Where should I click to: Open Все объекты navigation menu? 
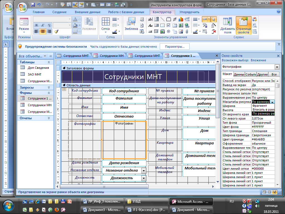[45, 56]
